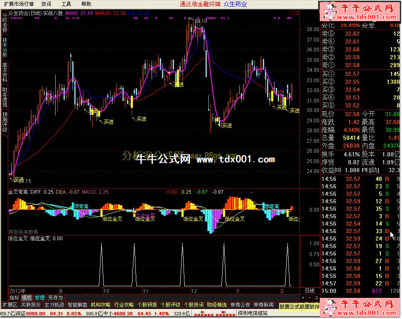Click the 股票公式股票软件 banner
The height and width of the screenshot is (319, 402).
click(x=299, y=307)
